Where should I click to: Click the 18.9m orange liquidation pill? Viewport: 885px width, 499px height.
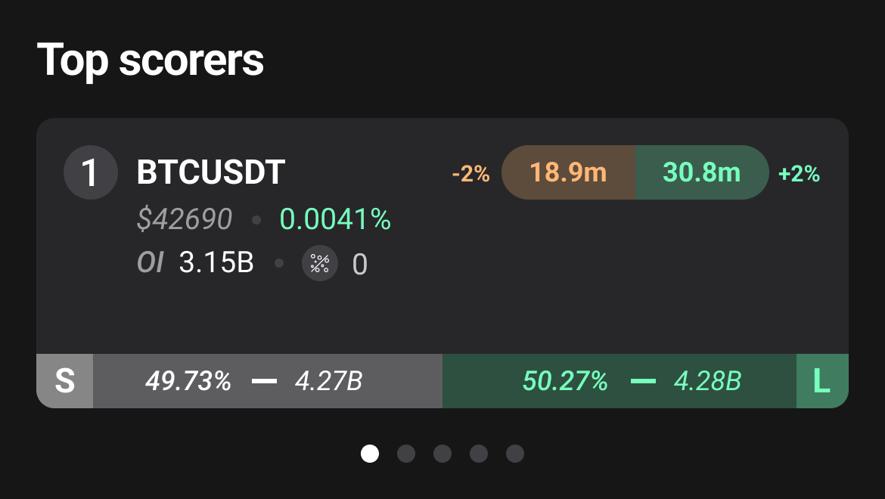click(568, 172)
